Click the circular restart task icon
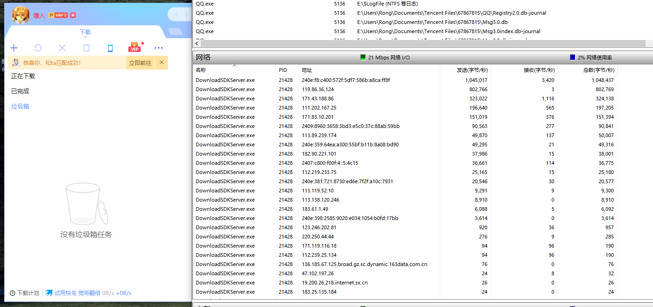This screenshot has width=653, height=307. [x=38, y=48]
